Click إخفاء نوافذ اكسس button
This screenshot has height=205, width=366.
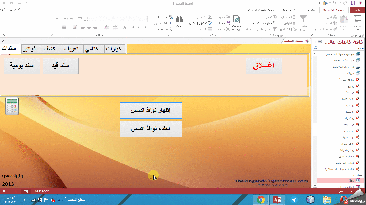151,129
